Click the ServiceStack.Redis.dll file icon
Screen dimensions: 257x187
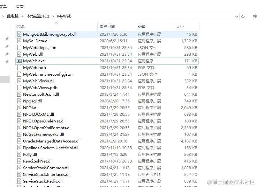tap(19, 181)
